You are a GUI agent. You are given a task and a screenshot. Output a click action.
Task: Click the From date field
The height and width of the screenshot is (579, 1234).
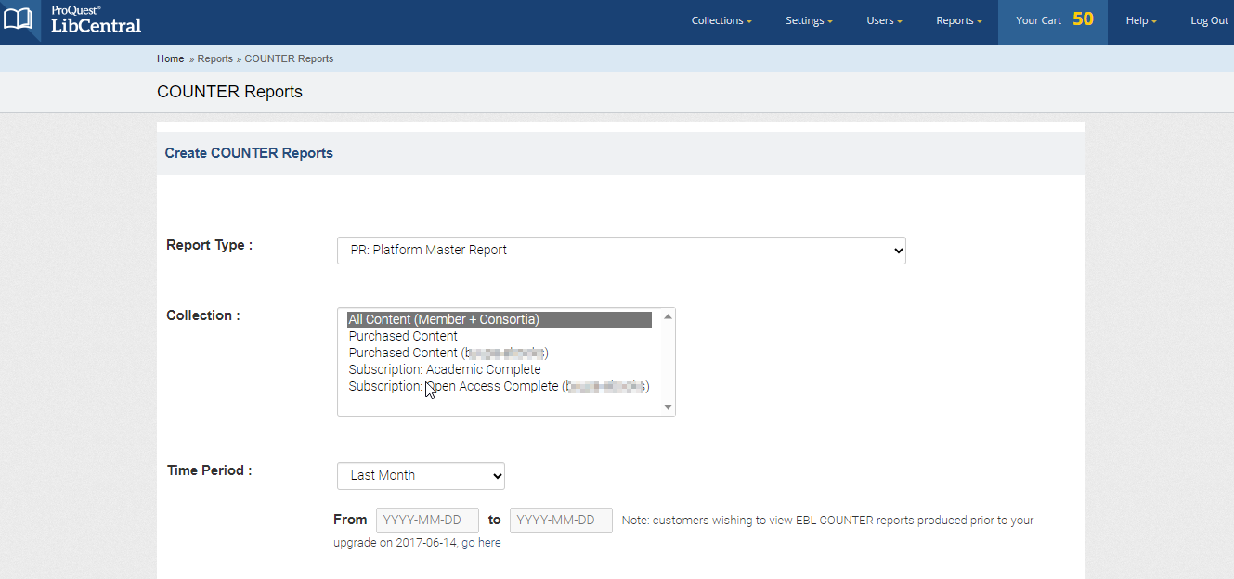click(426, 520)
